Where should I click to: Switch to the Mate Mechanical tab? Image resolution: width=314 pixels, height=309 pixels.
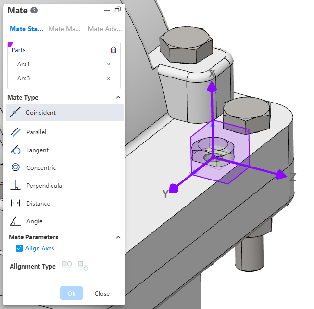pos(65,29)
